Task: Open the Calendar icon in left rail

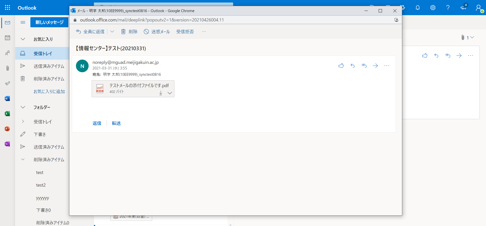Action: (8, 38)
